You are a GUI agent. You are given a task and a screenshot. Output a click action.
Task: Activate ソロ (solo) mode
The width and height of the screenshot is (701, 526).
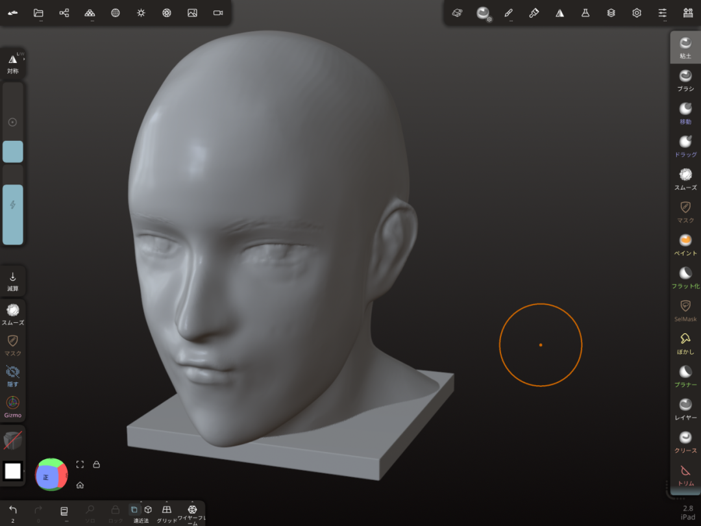tap(90, 512)
